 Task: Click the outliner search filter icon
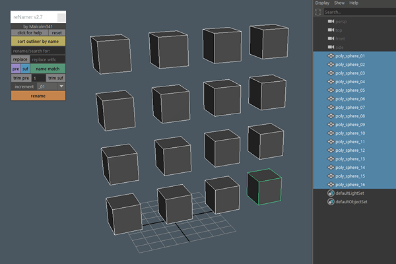point(319,12)
